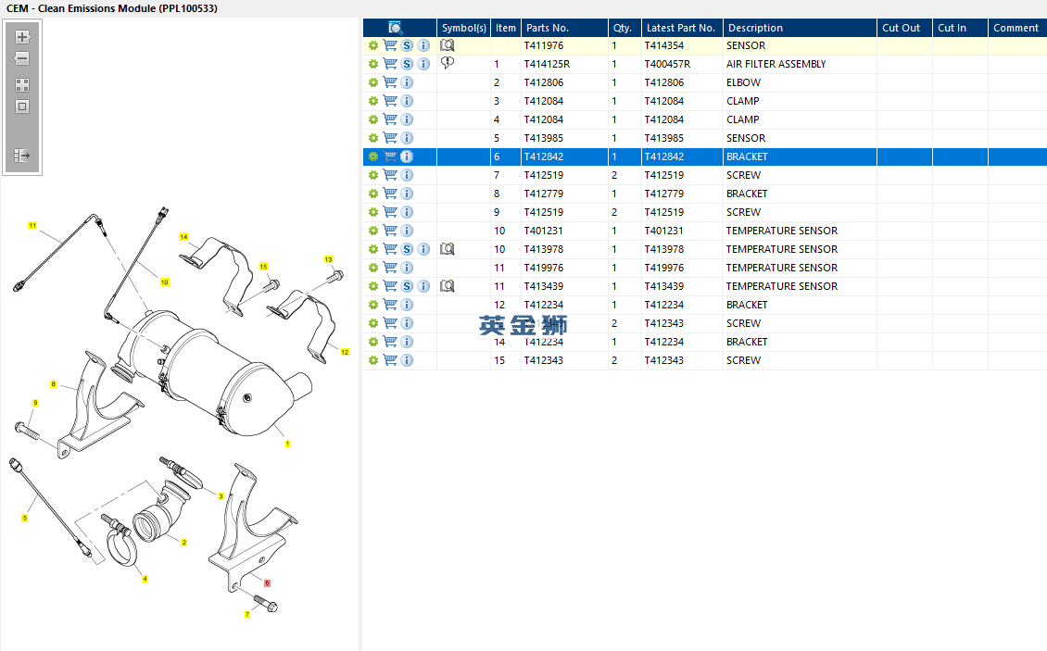
Task: Click callout 2 near the elbow
Action: pyautogui.click(x=184, y=542)
